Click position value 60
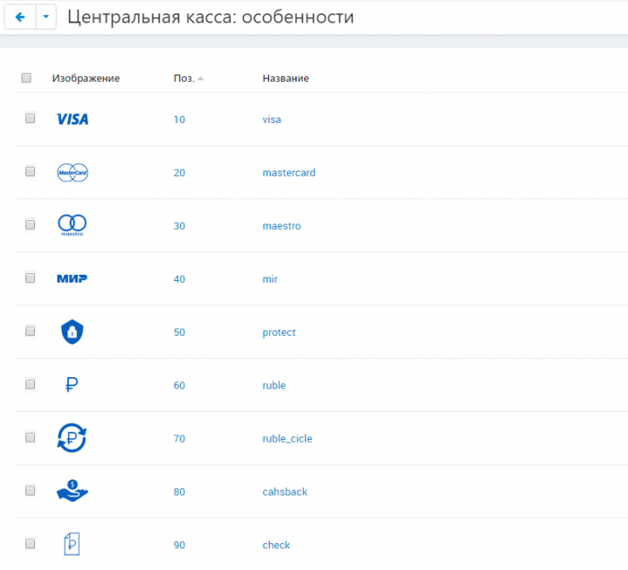 pyautogui.click(x=179, y=385)
